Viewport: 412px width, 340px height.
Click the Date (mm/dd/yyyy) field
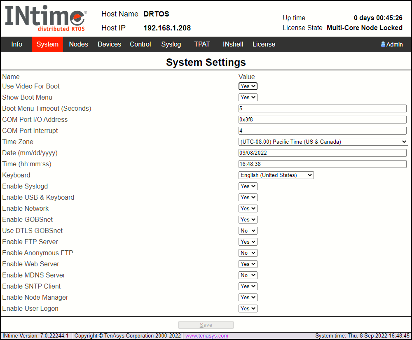[322, 153]
